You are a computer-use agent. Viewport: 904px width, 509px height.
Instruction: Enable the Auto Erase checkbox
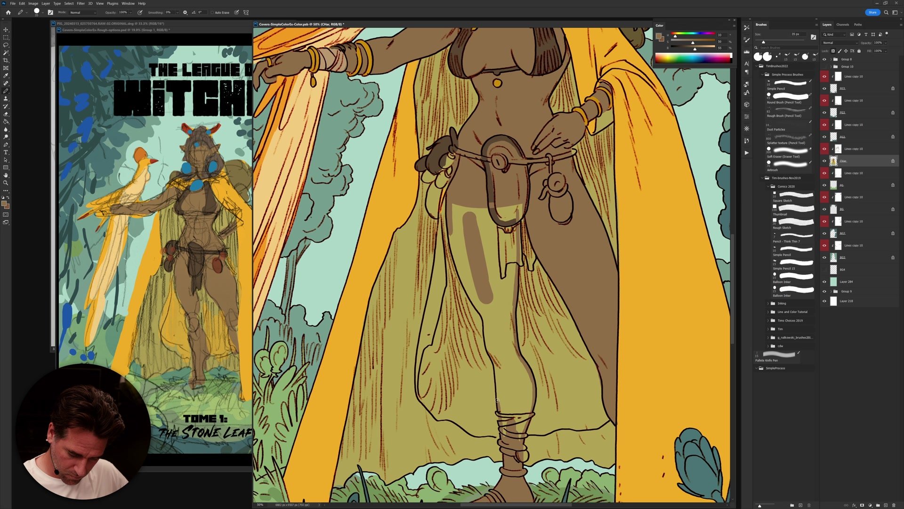[x=212, y=13]
